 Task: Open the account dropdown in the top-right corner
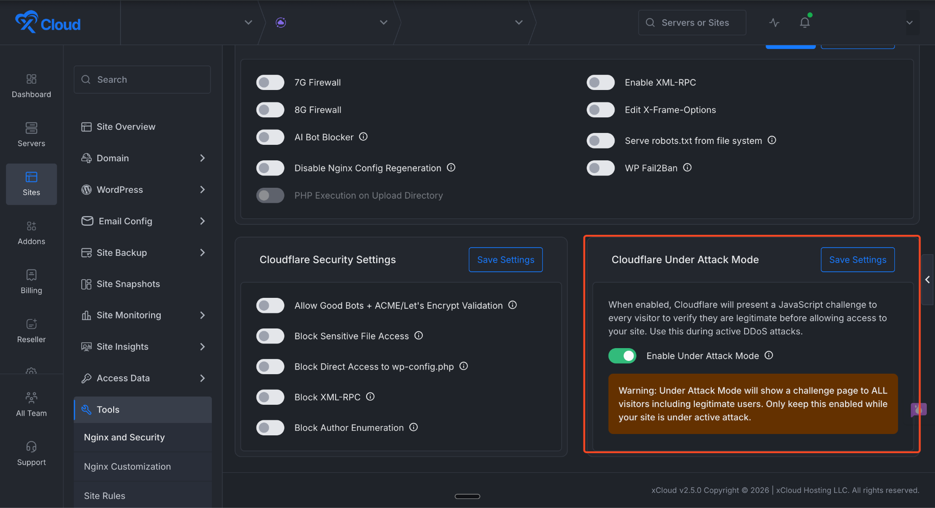(x=911, y=22)
